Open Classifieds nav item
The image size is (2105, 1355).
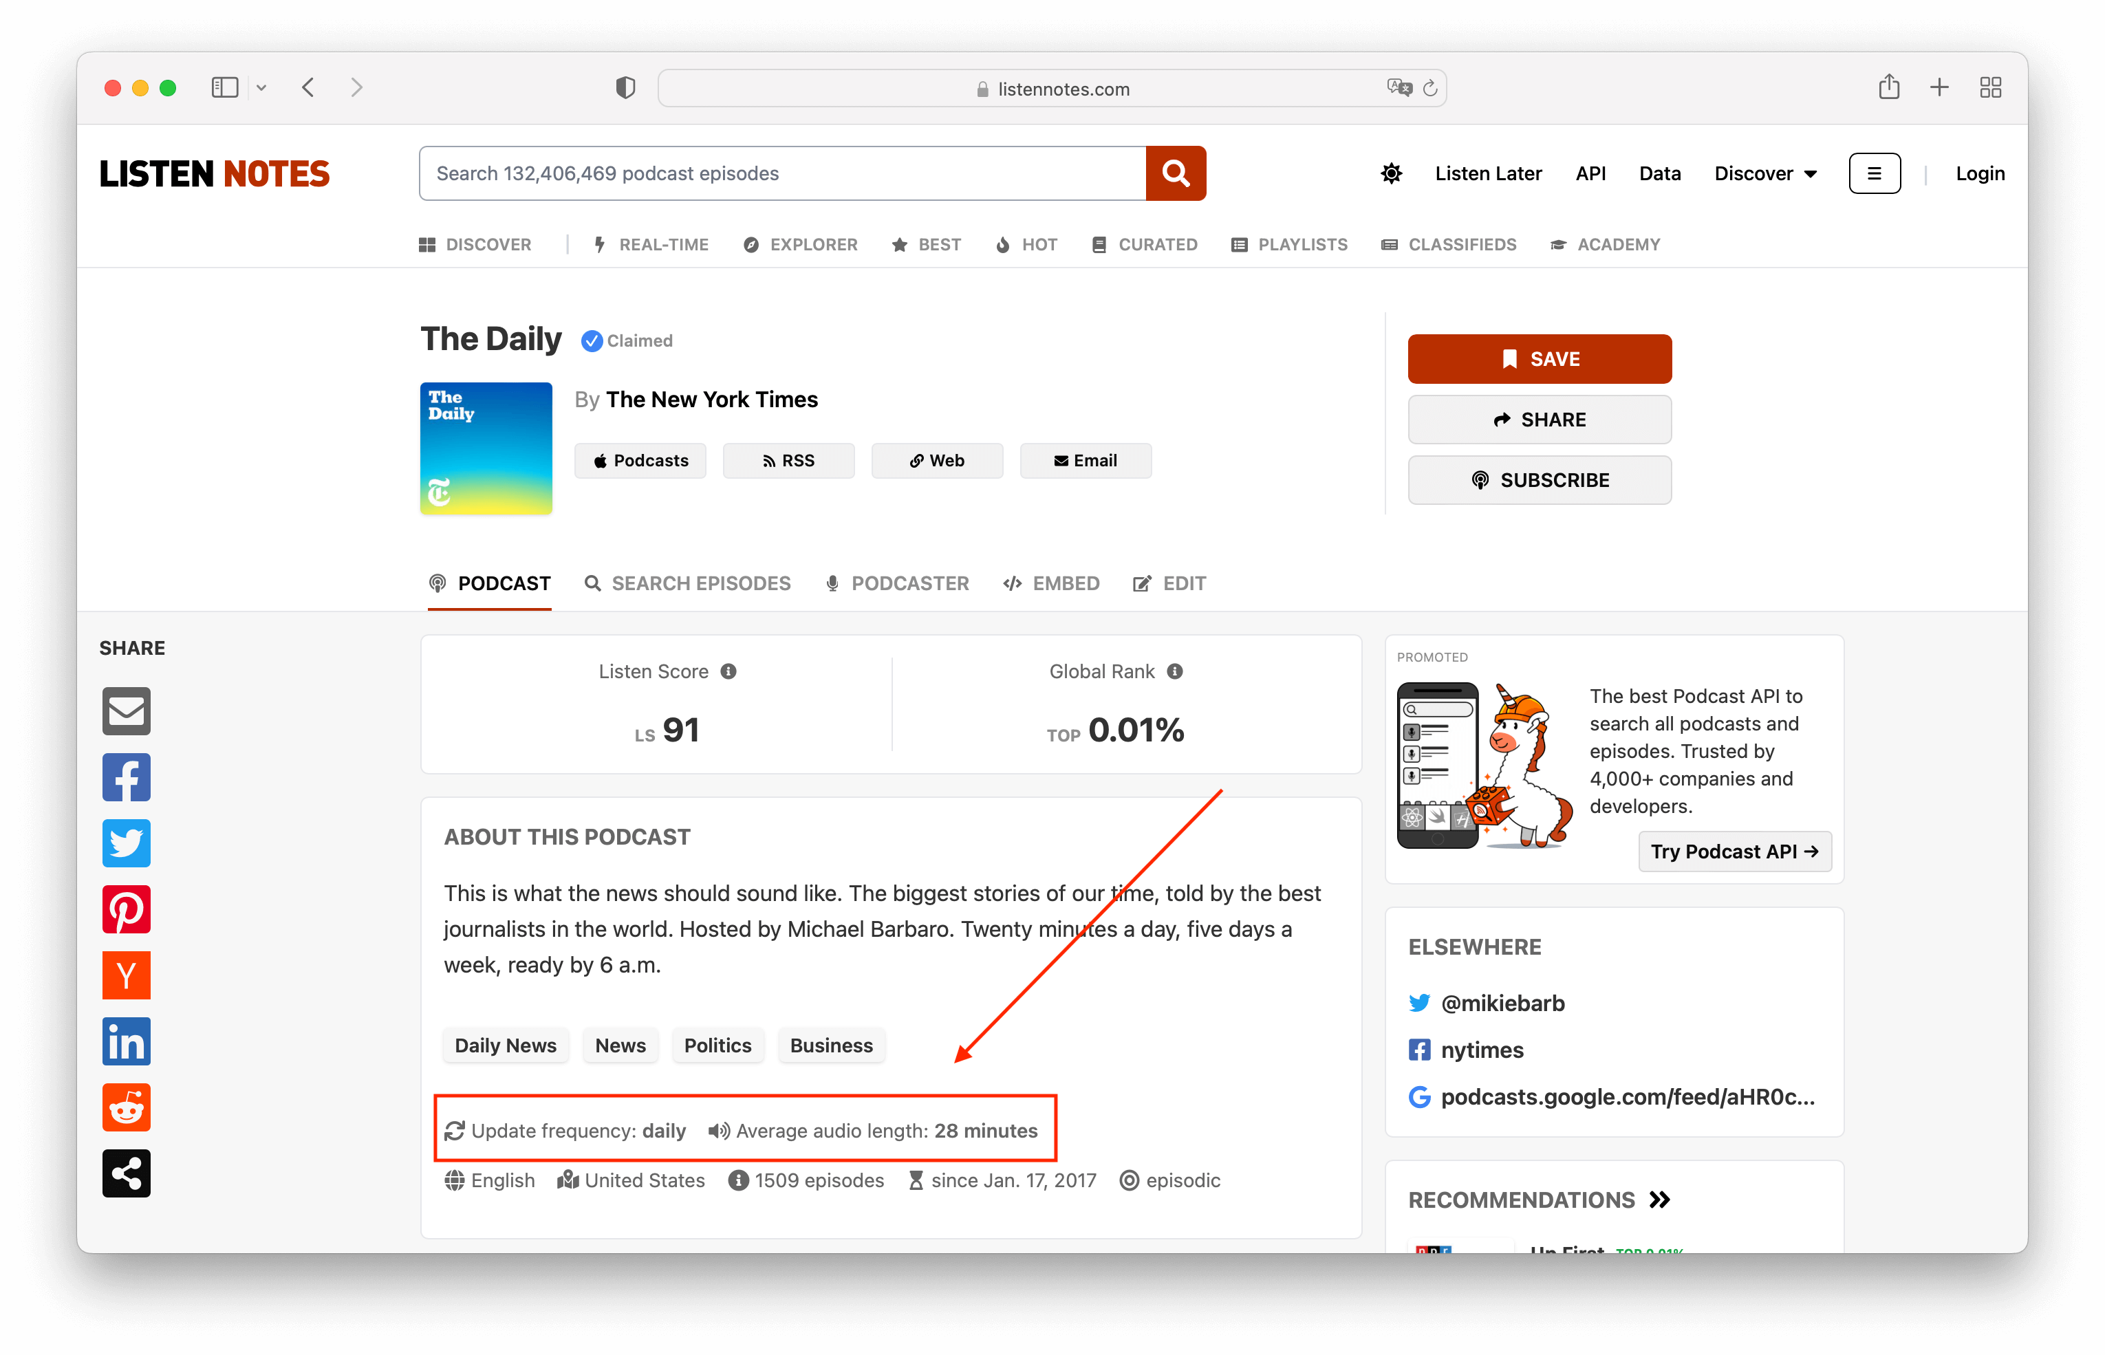(x=1449, y=245)
